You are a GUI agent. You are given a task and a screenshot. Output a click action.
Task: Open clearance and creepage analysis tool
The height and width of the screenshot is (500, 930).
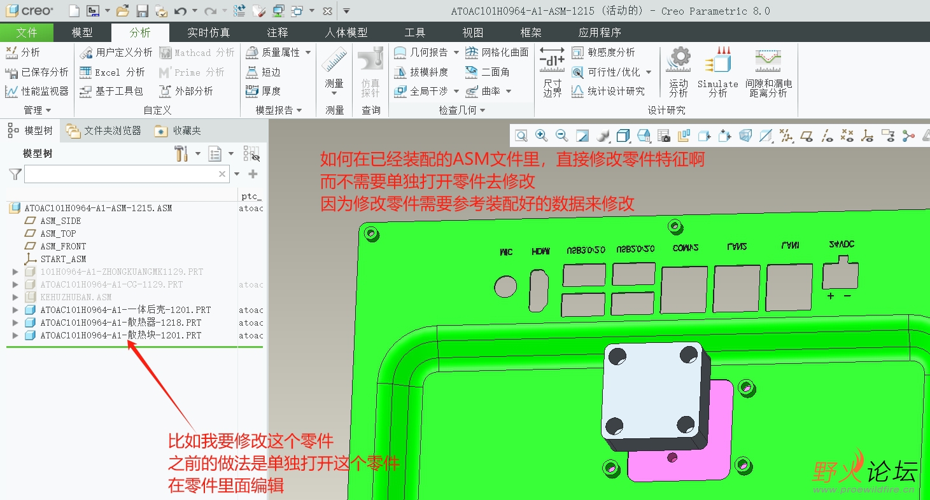(769, 72)
